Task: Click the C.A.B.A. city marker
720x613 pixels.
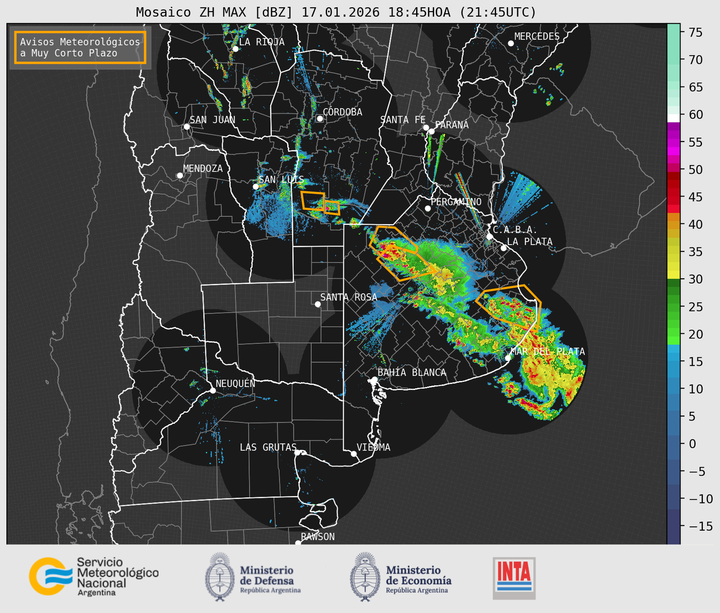Action: (x=490, y=237)
